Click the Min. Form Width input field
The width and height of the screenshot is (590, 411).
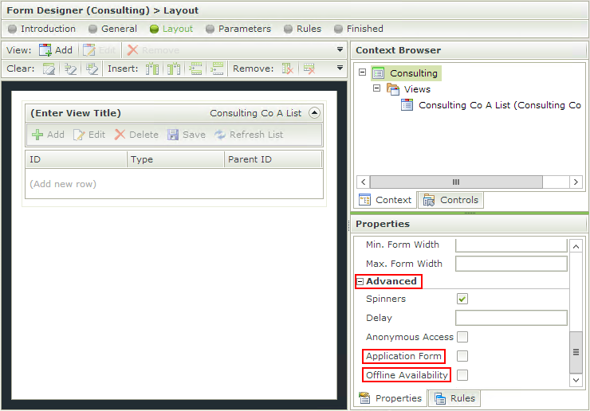point(511,245)
